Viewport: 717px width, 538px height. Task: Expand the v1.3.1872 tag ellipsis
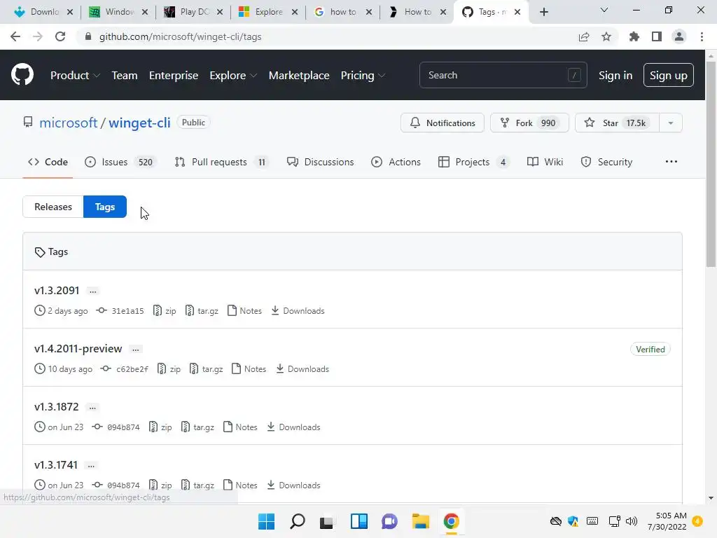tap(92, 407)
